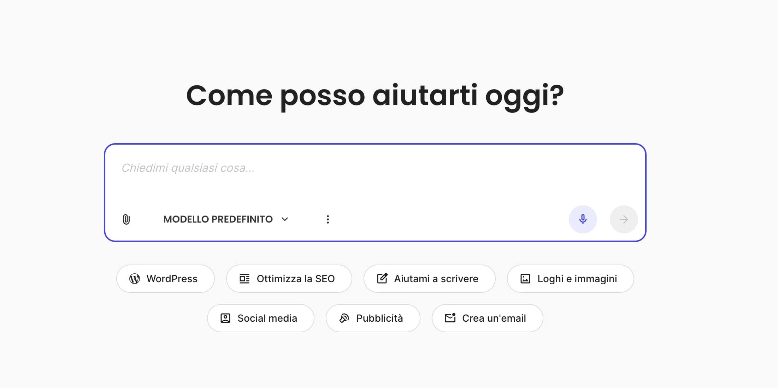The height and width of the screenshot is (388, 778).
Task: Activate the microphone voice input icon
Action: click(583, 219)
